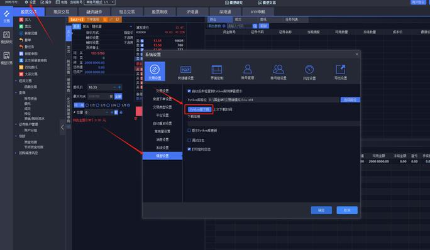Click the 新股申购 icon in function list
This screenshot has height=250, width=430.
pyautogui.click(x=21, y=54)
